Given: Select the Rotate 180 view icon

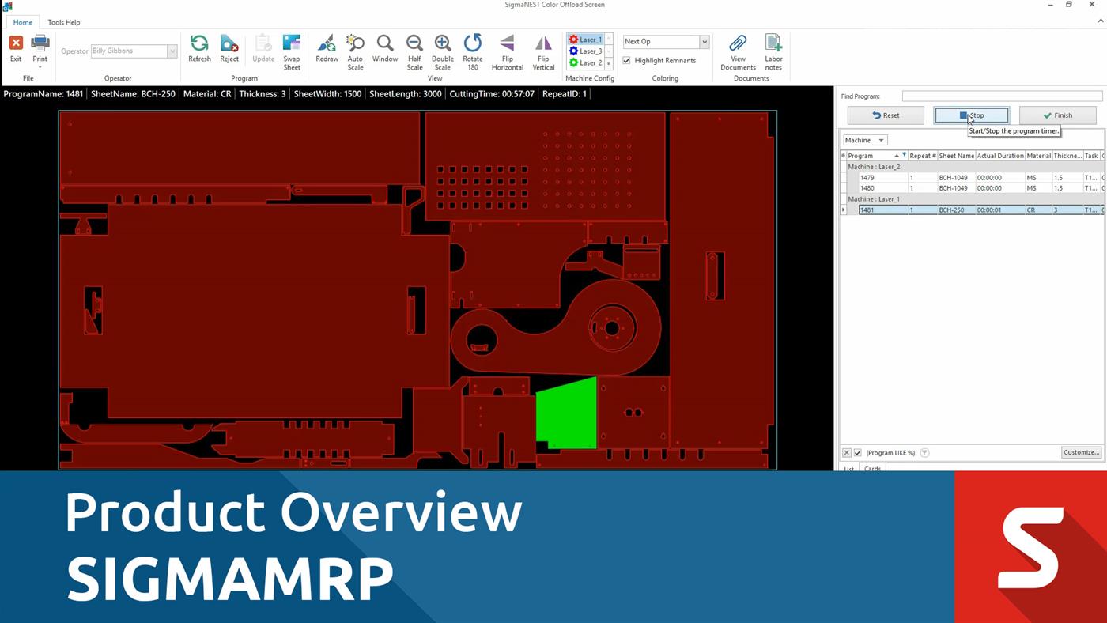Looking at the screenshot, I should (x=473, y=47).
